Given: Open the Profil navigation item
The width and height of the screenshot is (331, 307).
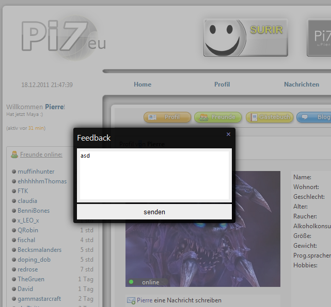Looking at the screenshot, I should pos(222,84).
